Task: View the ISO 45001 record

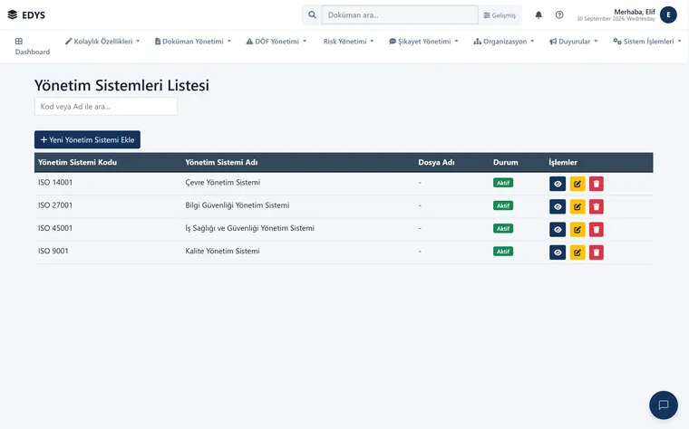Action: [558, 229]
